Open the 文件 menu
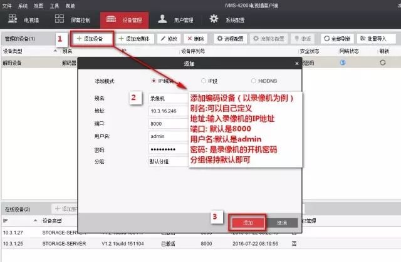401x262 pixels. click(8, 5)
